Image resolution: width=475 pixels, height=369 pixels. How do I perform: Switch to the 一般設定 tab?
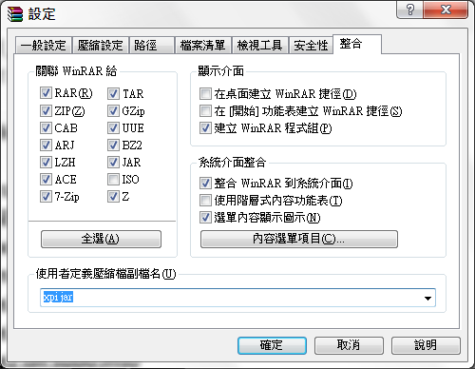point(44,46)
